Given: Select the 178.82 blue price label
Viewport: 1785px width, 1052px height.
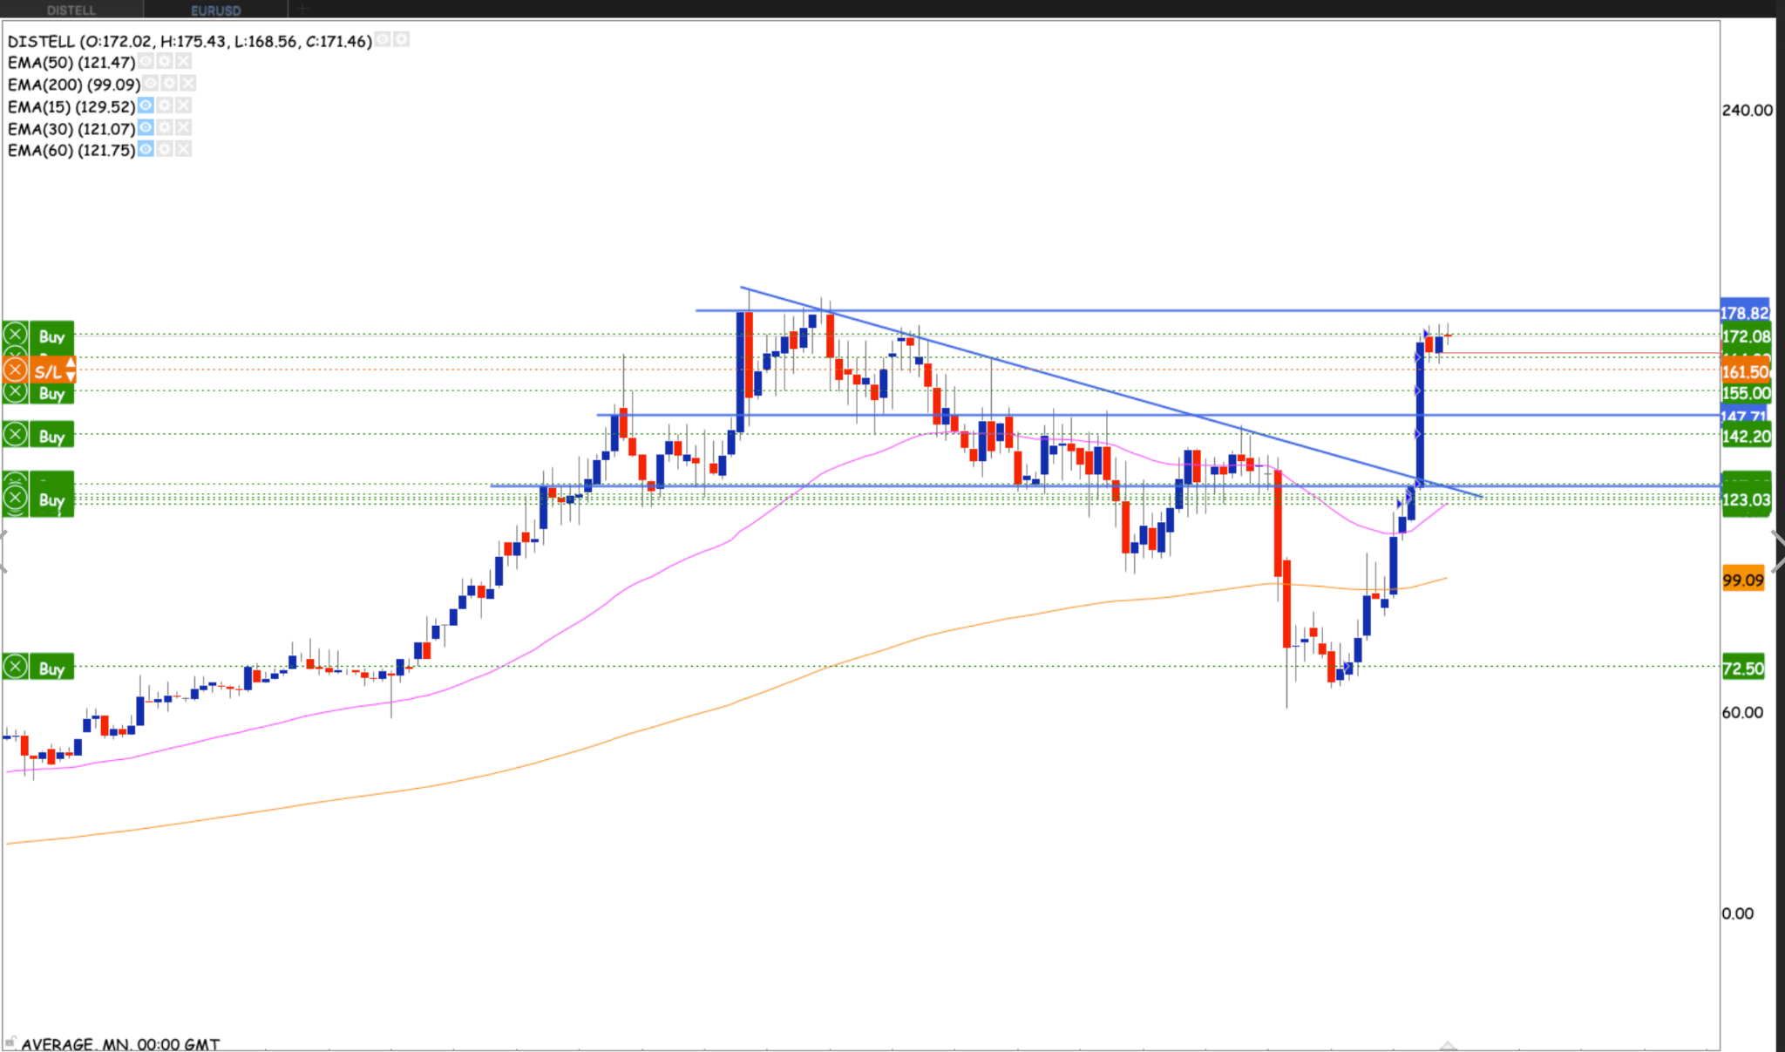Looking at the screenshot, I should (1744, 312).
